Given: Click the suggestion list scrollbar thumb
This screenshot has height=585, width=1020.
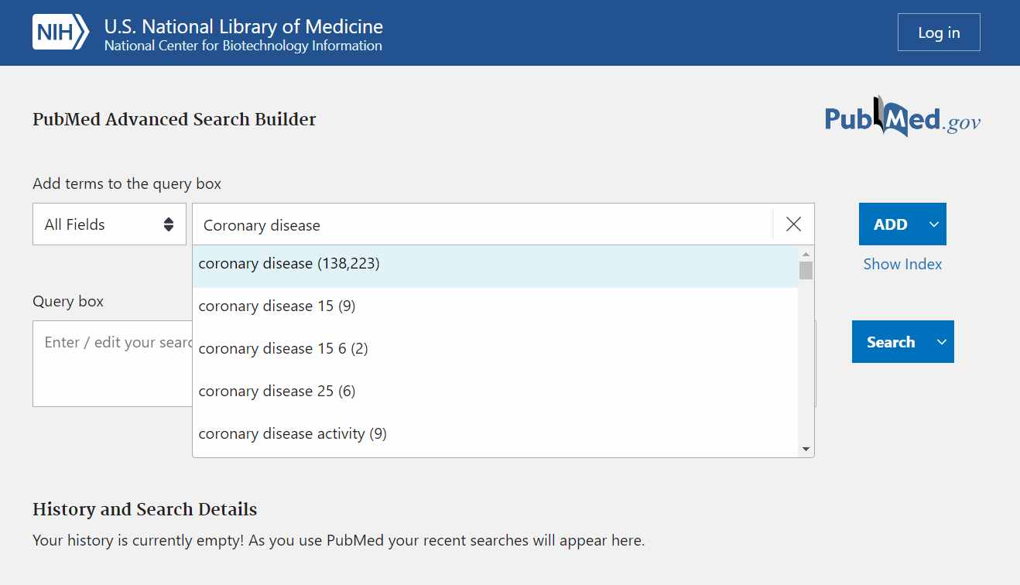Looking at the screenshot, I should [x=806, y=270].
